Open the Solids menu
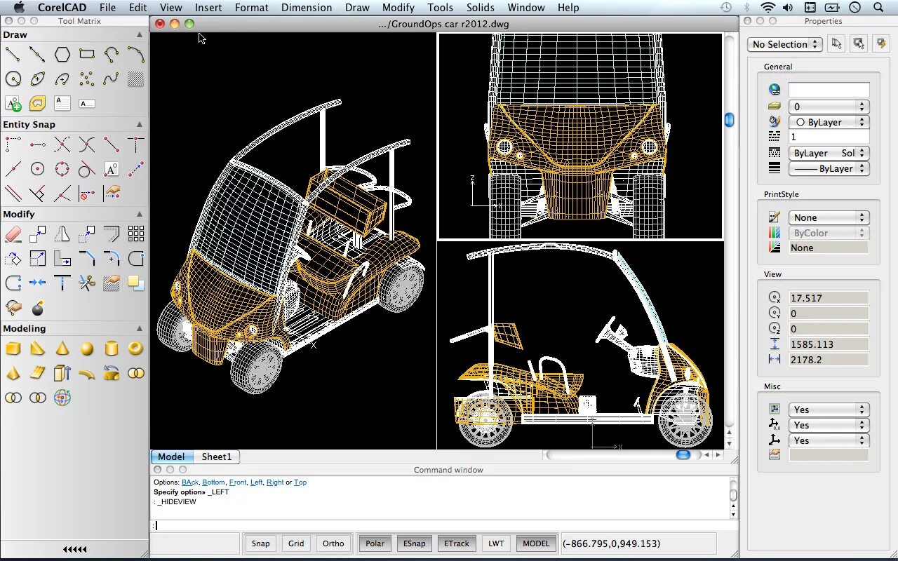Viewport: 898px width, 561px height. coord(480,7)
